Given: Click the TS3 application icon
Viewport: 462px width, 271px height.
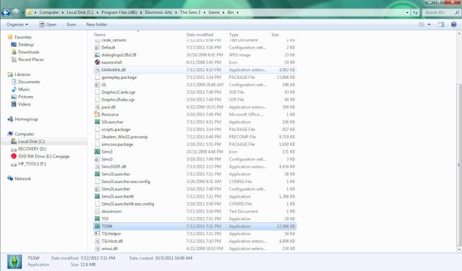Looking at the screenshot, I should (x=97, y=219).
